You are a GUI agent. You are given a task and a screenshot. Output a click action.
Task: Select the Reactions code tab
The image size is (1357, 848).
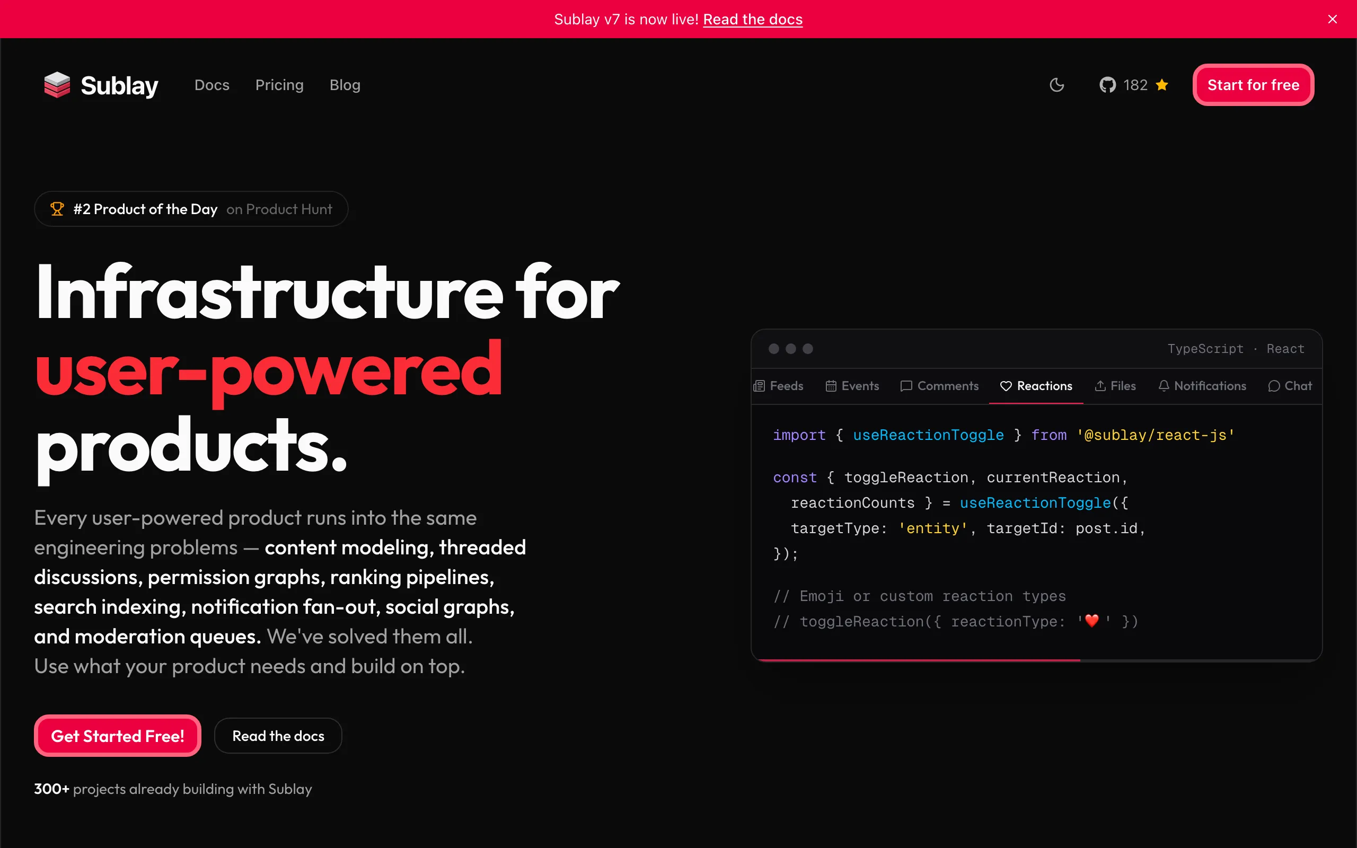tap(1036, 386)
